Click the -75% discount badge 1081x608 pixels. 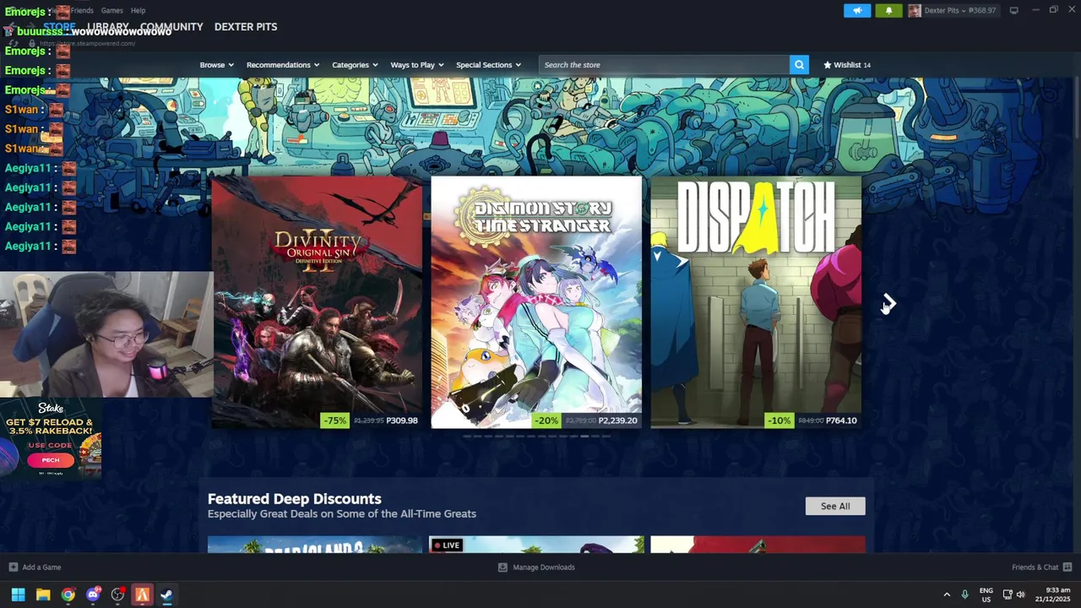[334, 421]
